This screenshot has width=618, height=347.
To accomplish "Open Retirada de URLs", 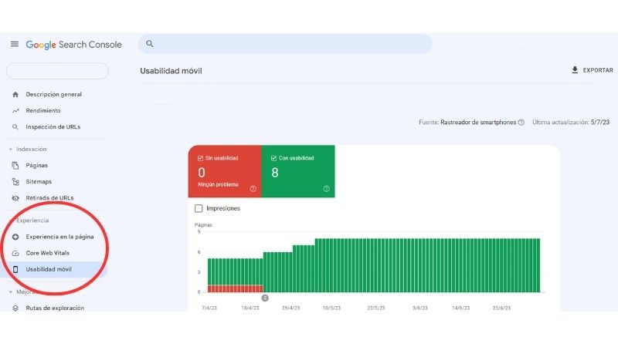I will point(49,197).
